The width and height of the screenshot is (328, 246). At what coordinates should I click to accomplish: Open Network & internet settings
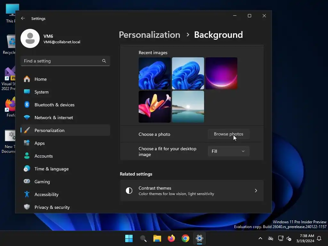(65, 118)
